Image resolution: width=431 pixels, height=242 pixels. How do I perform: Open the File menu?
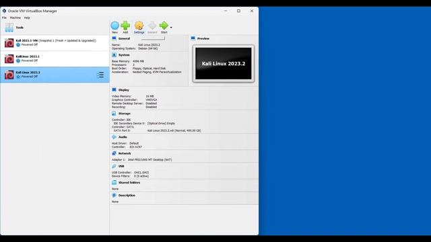click(4, 17)
